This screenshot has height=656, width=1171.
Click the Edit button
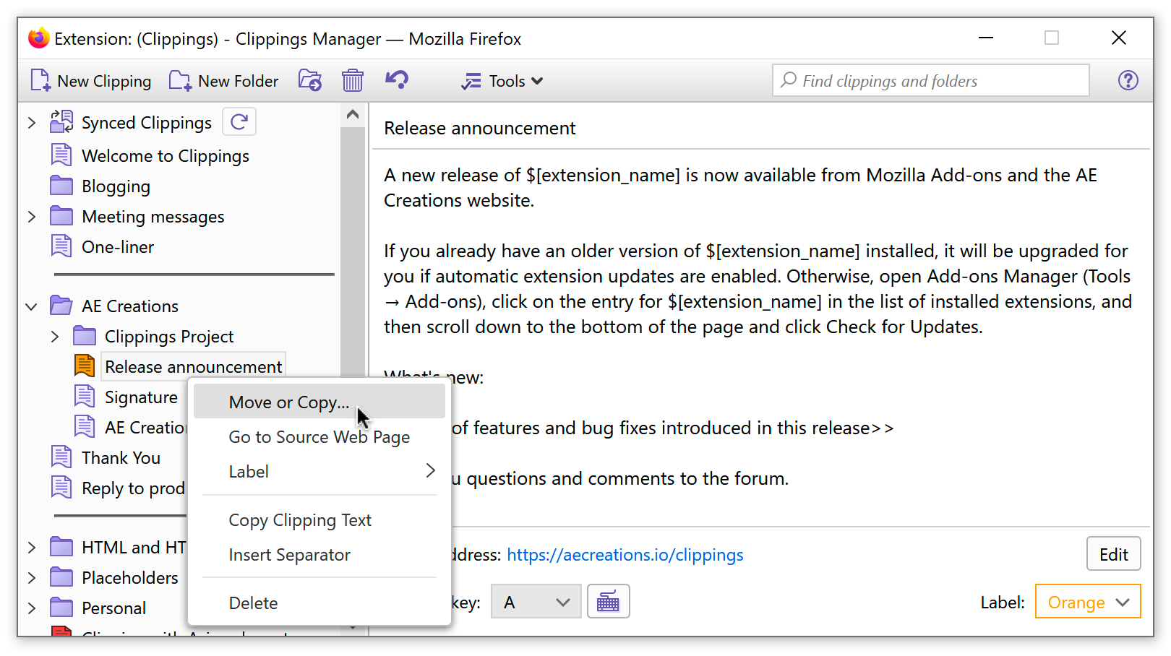click(1113, 554)
